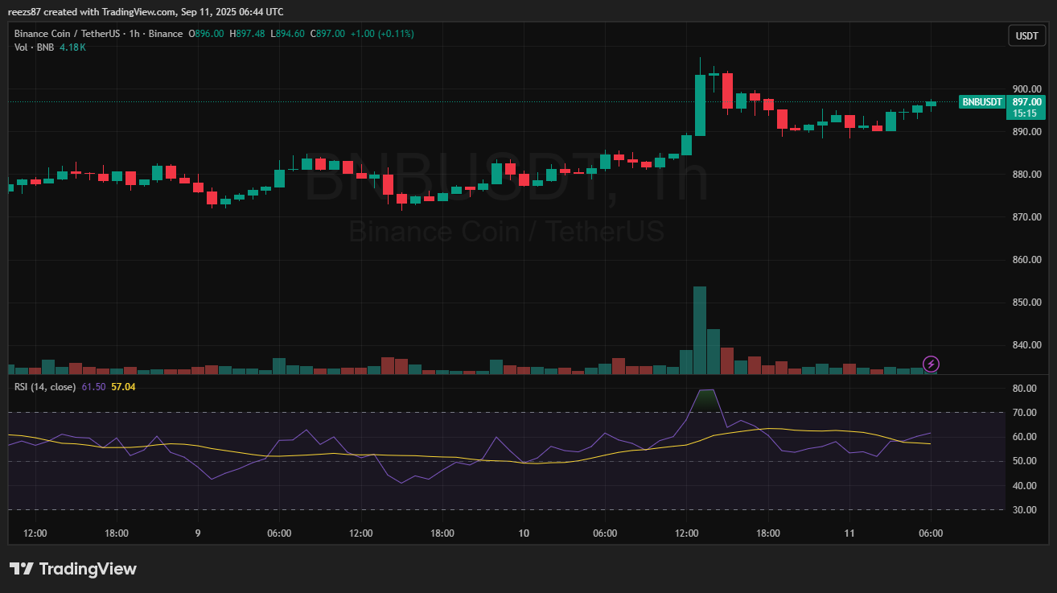The height and width of the screenshot is (593, 1057).
Task: Click the 840.00 price axis label
Action: click(x=1026, y=345)
